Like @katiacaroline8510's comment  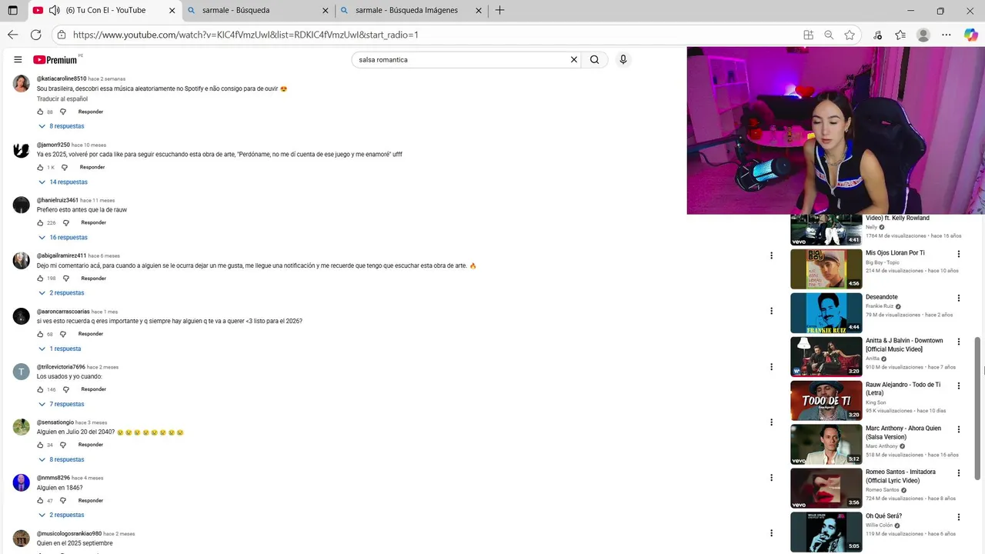[40, 112]
